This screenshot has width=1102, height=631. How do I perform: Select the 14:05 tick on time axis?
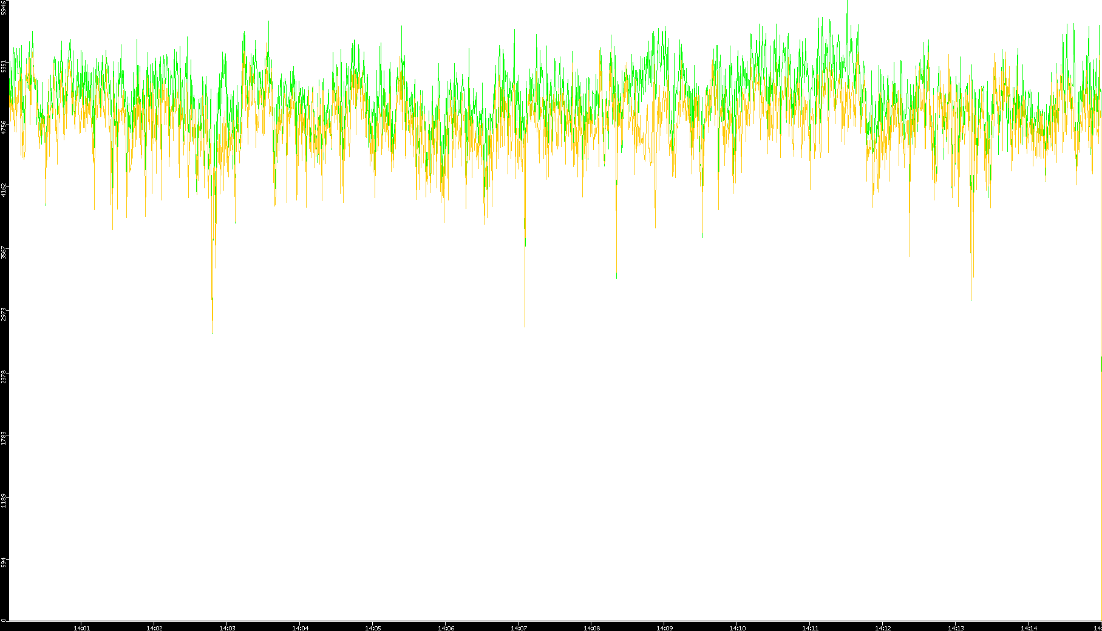click(x=373, y=628)
